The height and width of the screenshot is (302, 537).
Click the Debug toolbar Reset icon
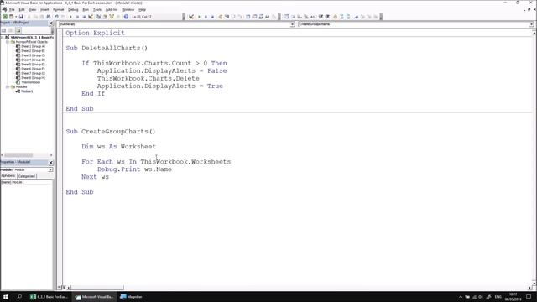click(212, 17)
